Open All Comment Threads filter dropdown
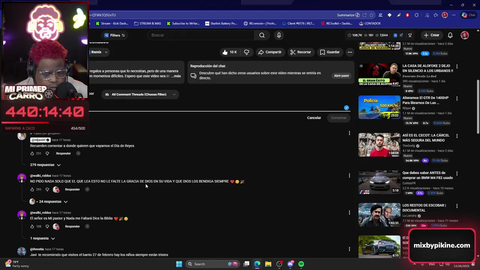480x270 pixels. [140, 94]
